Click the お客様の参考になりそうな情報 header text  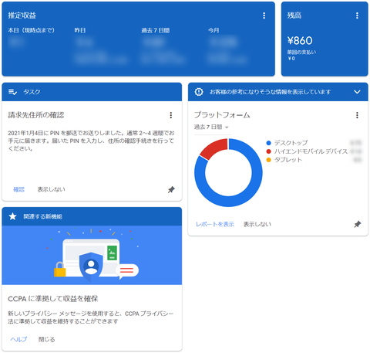tap(270, 92)
